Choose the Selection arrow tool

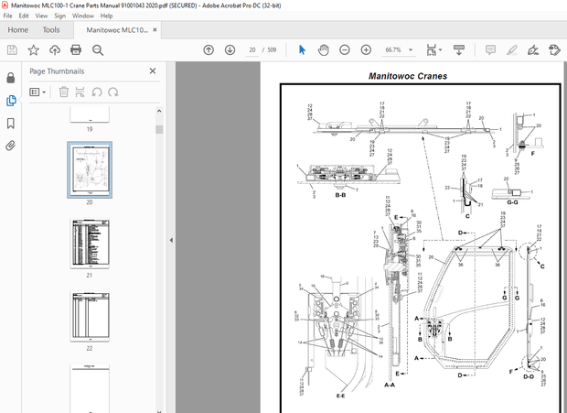302,50
